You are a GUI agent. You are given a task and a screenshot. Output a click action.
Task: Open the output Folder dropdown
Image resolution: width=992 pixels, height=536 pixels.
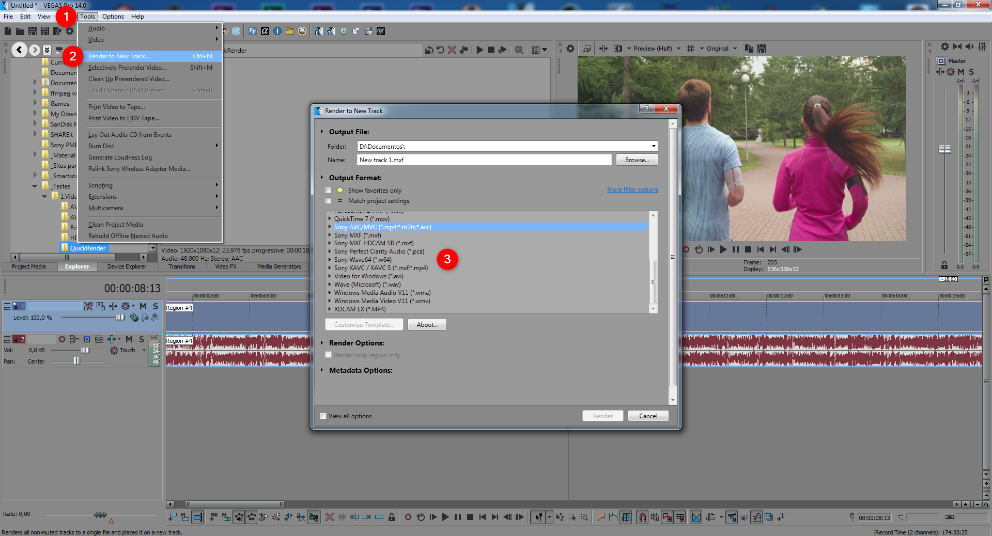(653, 146)
